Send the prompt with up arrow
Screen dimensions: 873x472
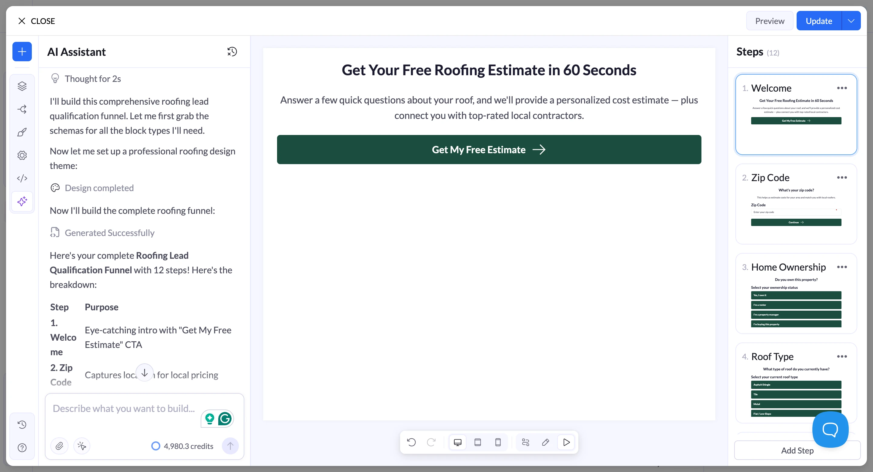coord(230,446)
